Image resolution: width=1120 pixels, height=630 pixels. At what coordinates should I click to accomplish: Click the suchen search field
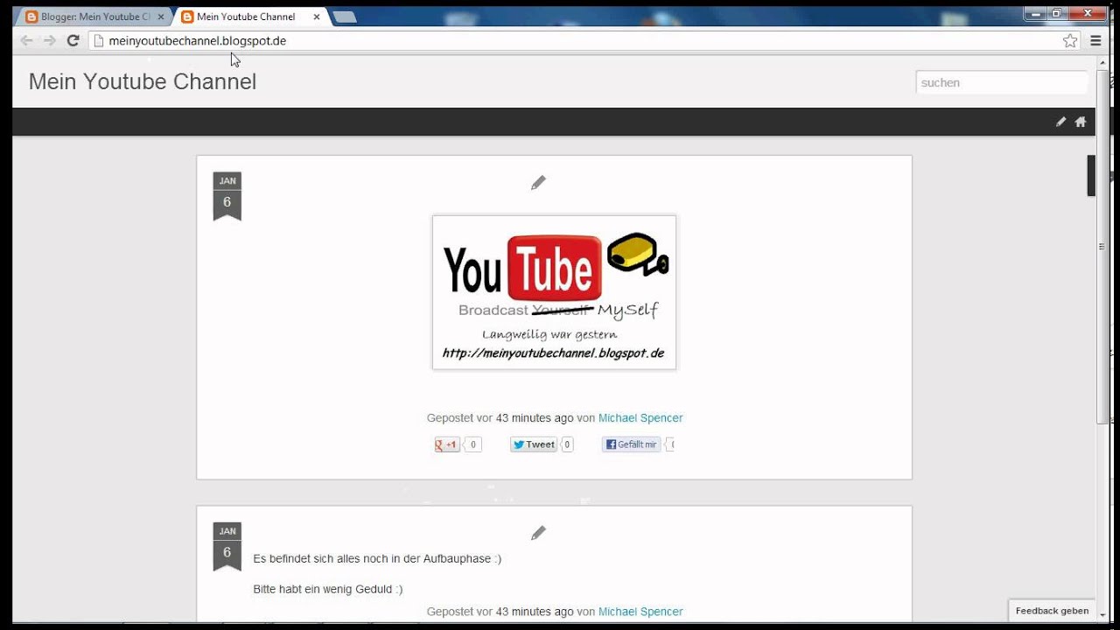(1001, 82)
